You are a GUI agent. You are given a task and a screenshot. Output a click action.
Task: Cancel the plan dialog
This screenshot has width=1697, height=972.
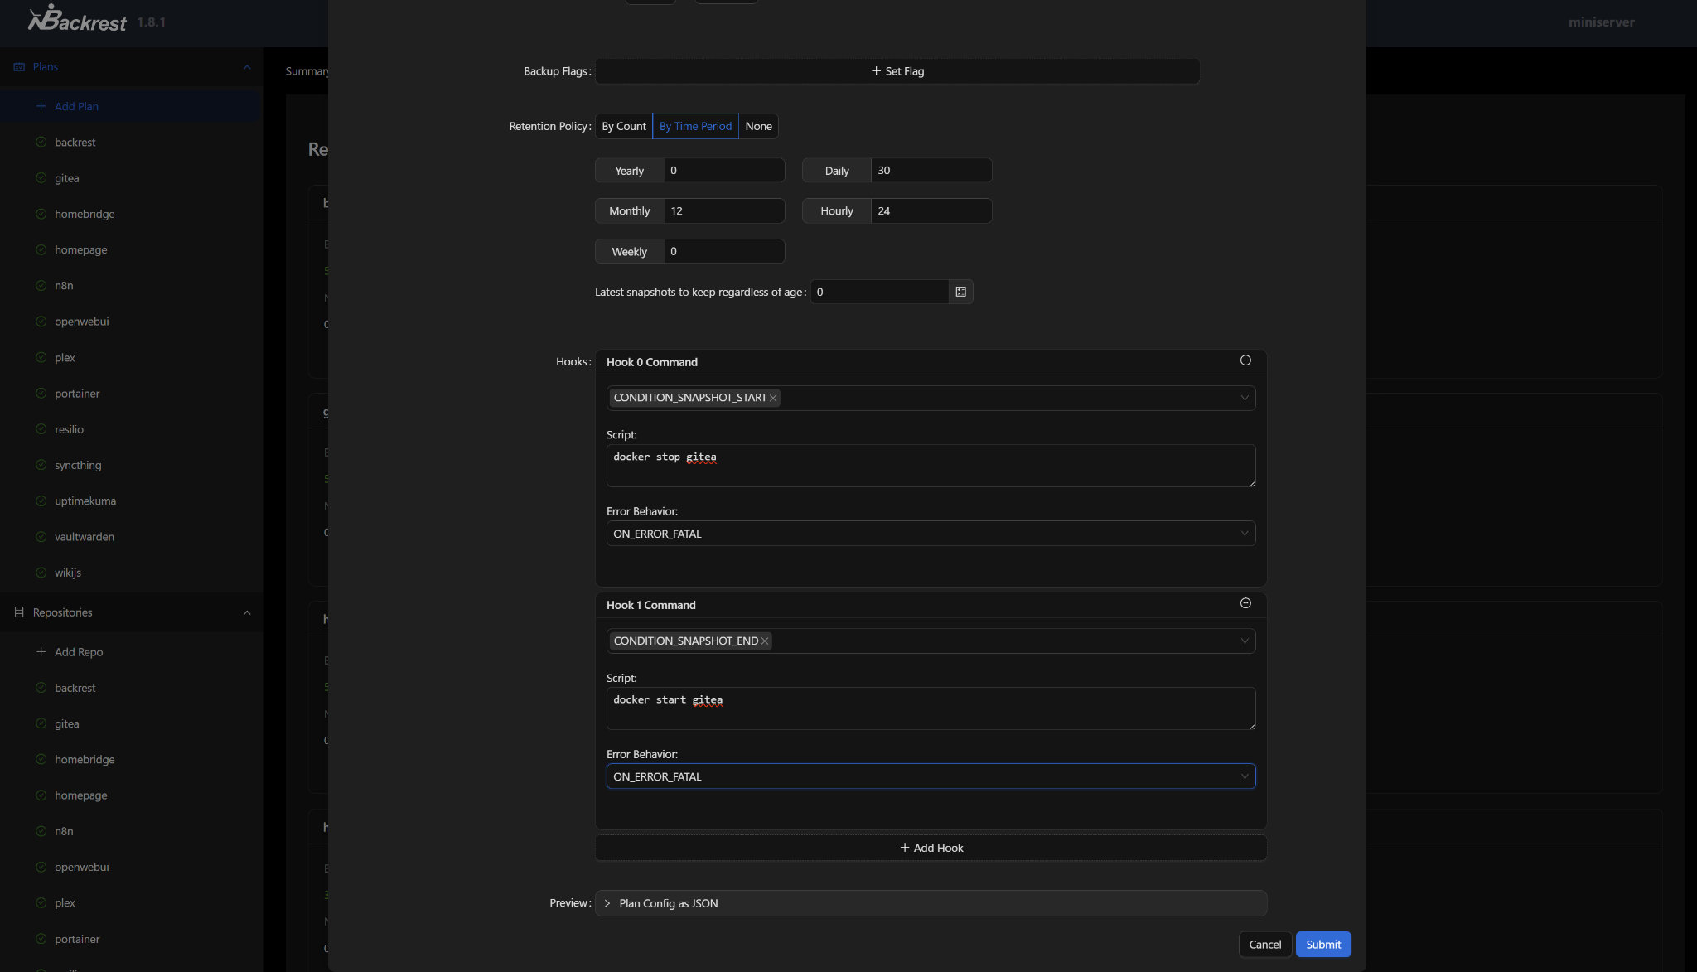1264,945
